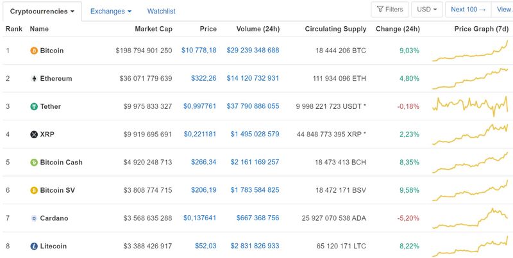
Task: Expand the Exchanges dropdown menu
Action: pyautogui.click(x=111, y=12)
